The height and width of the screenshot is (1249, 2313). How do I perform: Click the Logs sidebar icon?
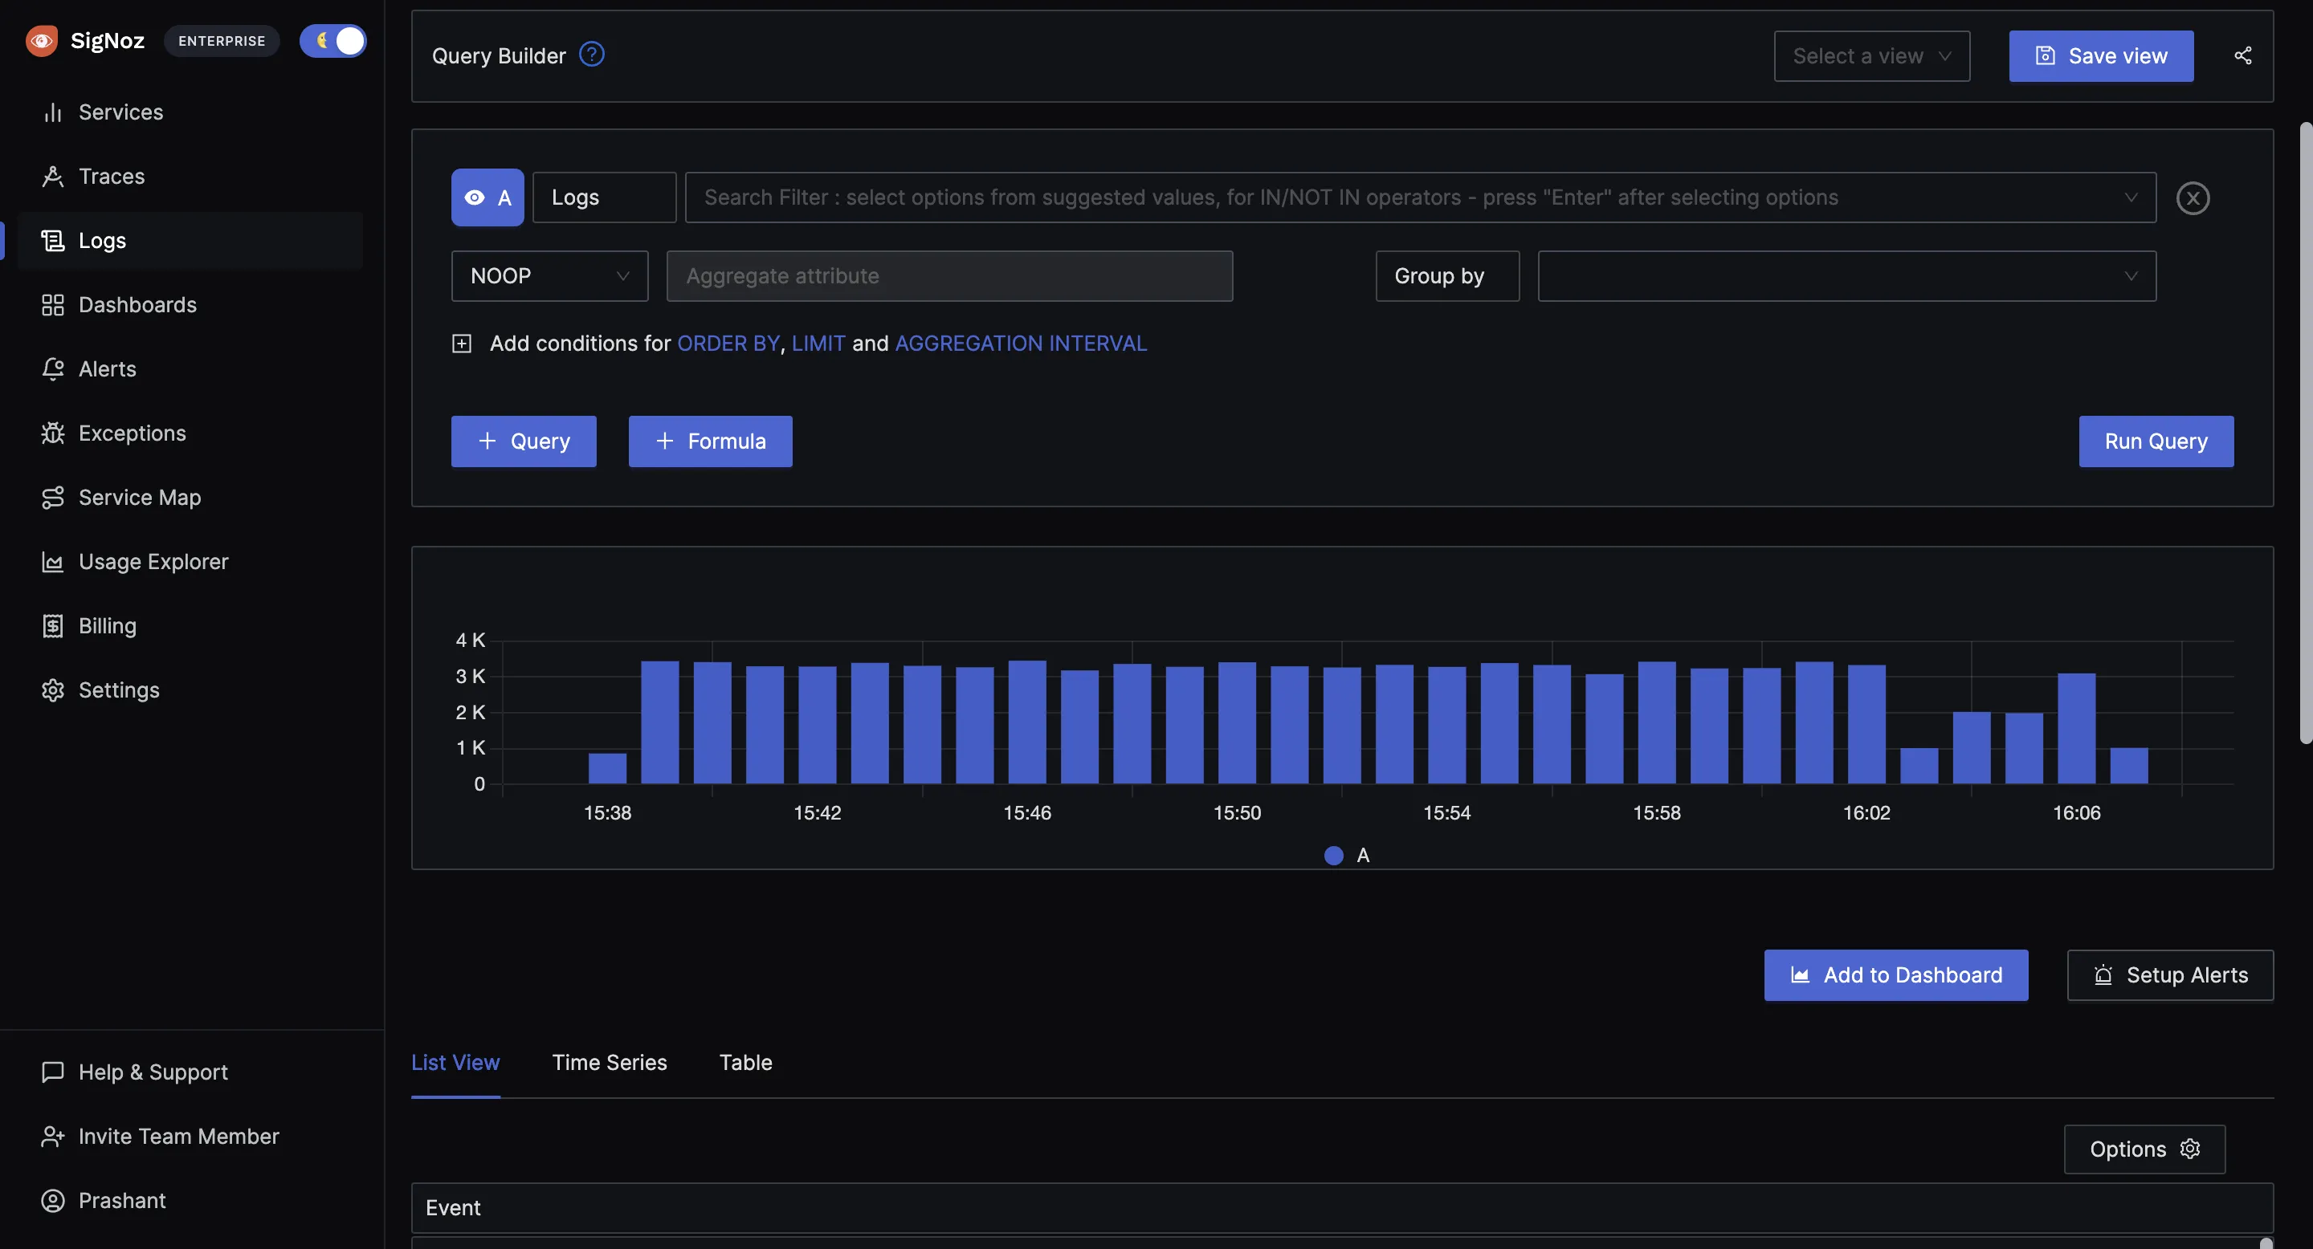[53, 241]
